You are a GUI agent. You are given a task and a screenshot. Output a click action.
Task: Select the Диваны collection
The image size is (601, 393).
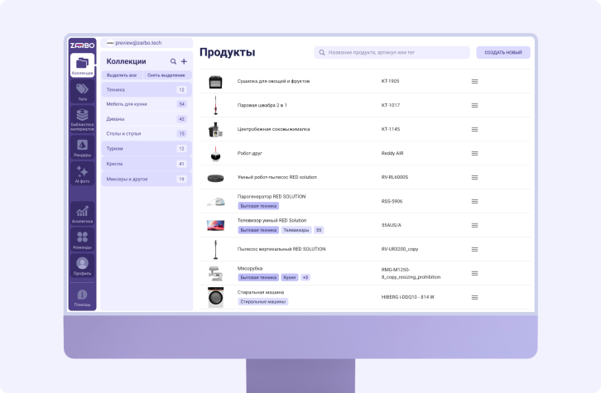point(146,119)
